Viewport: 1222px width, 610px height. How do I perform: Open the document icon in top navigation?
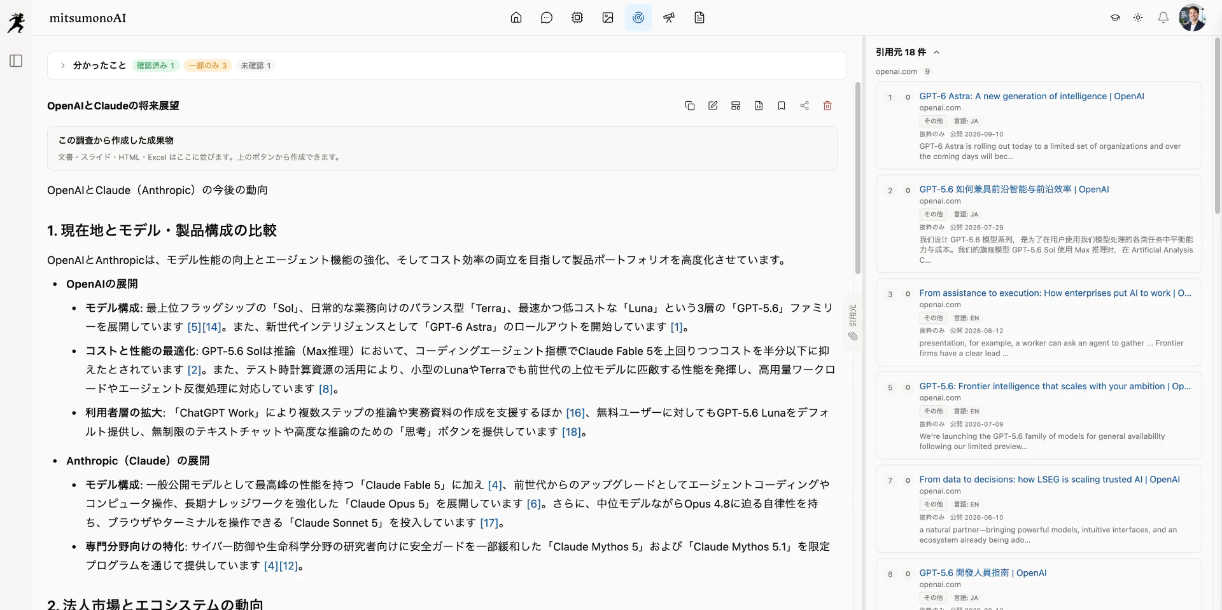[699, 18]
